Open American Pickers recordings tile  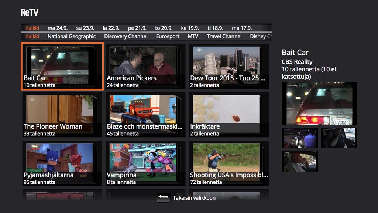(145, 66)
